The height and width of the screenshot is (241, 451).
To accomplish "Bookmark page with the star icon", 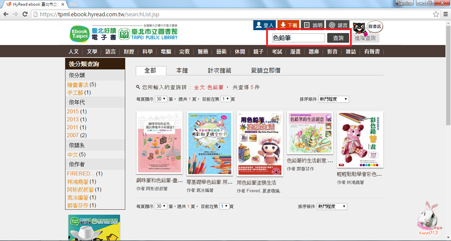I will (435, 14).
